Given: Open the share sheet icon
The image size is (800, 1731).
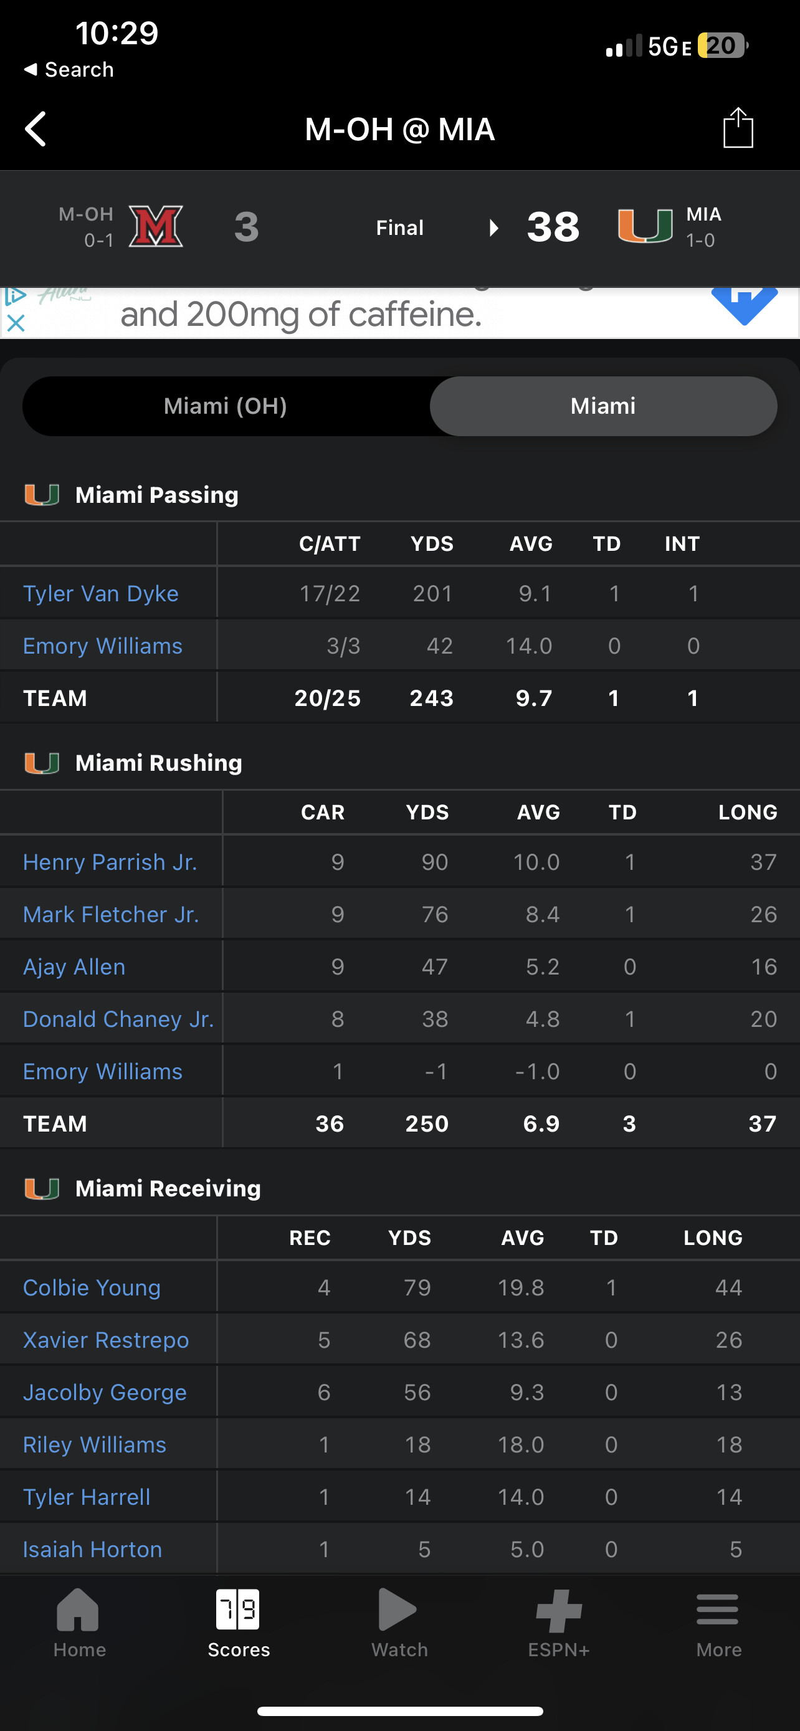Looking at the screenshot, I should pos(738,128).
